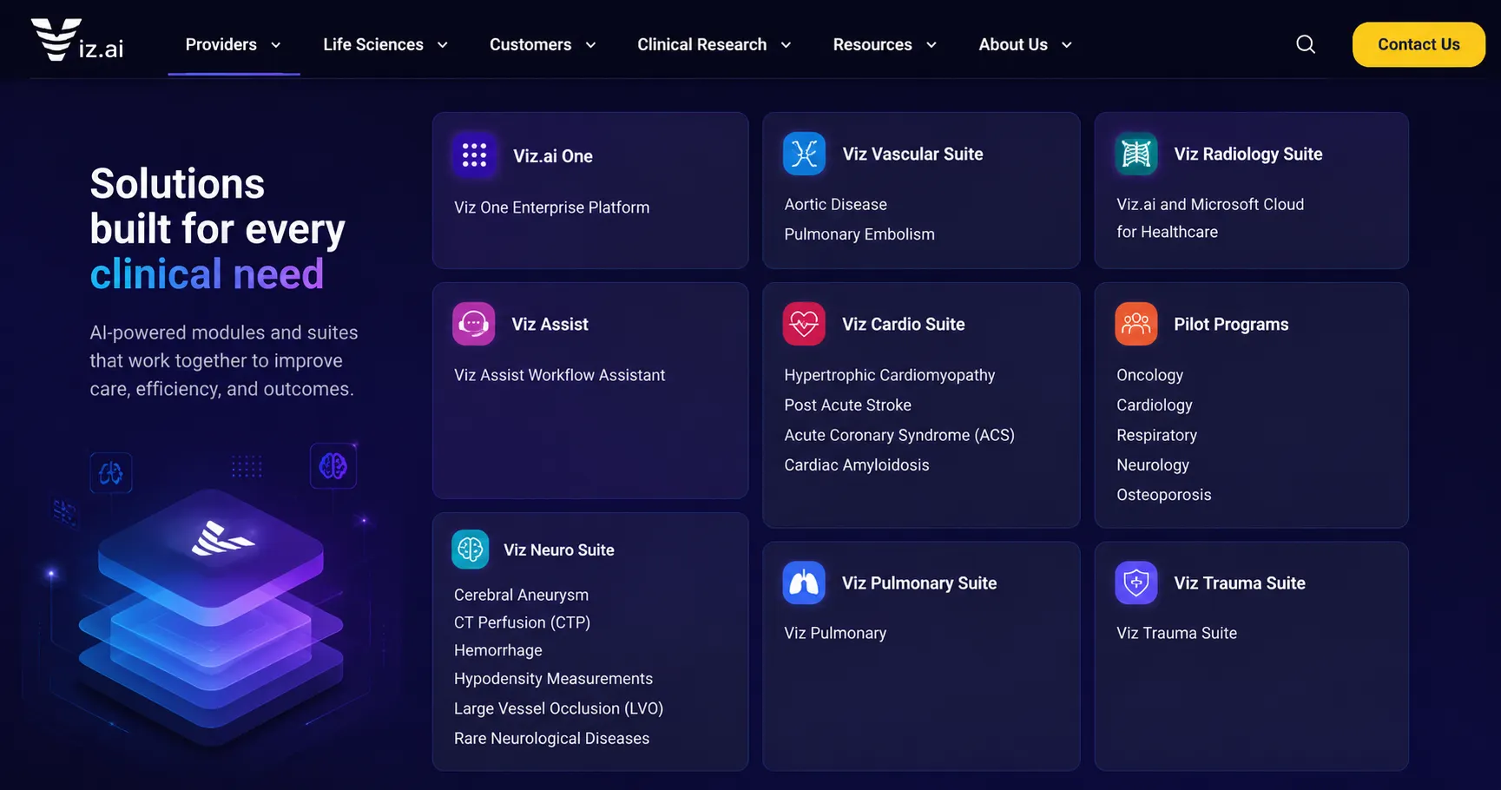Go to Hemorrhage
This screenshot has height=790, width=1501.
(x=497, y=650)
